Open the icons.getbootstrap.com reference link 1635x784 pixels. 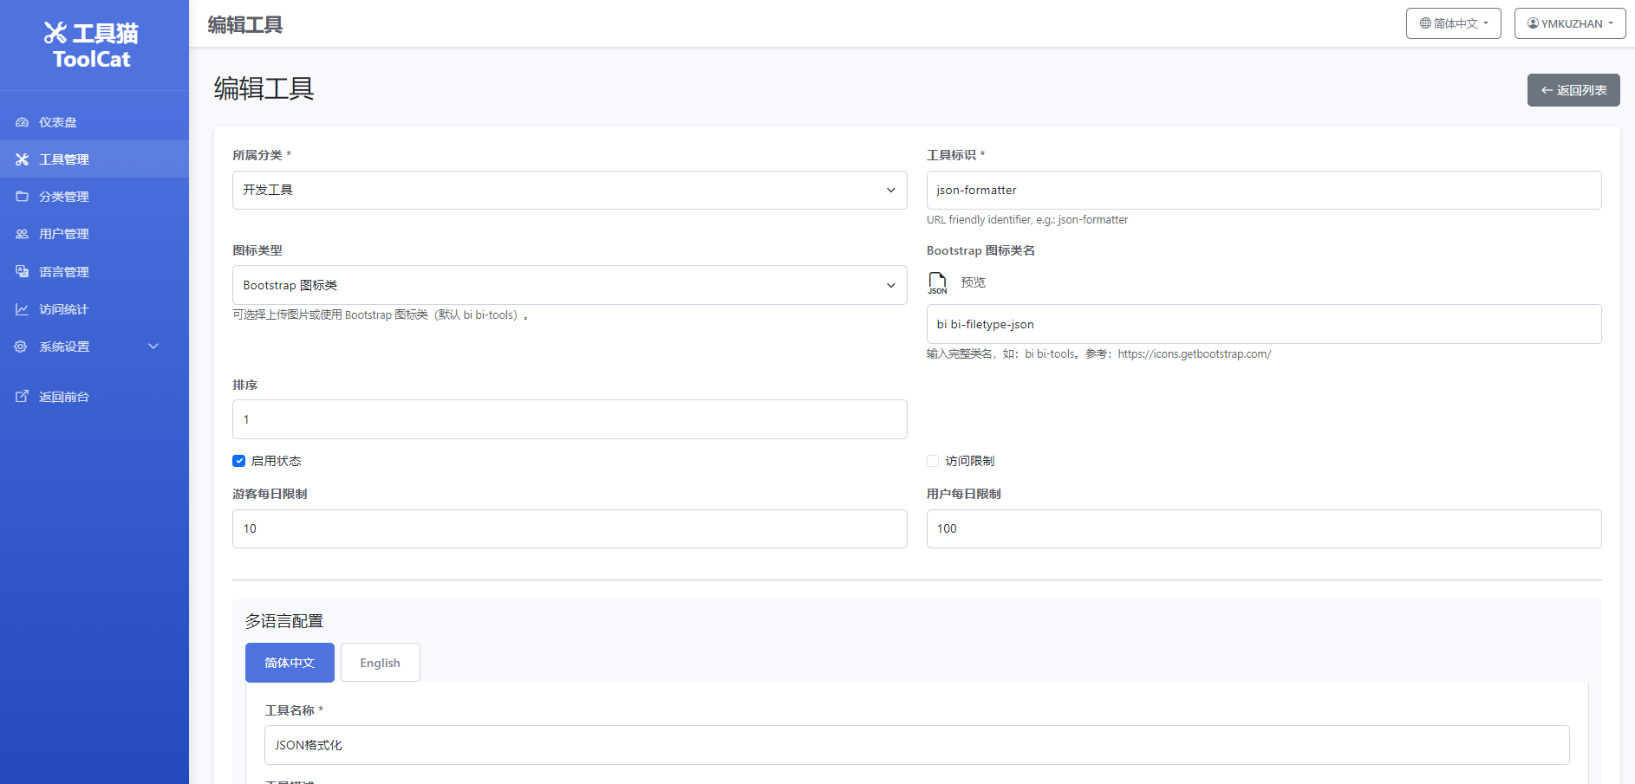click(1195, 353)
